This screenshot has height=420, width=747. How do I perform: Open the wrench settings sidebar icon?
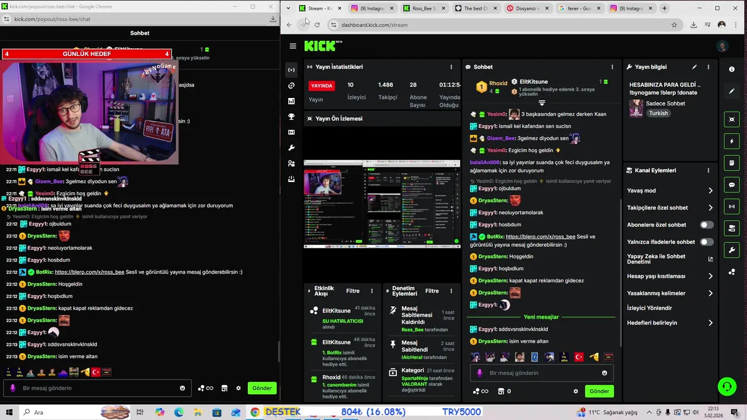(291, 148)
